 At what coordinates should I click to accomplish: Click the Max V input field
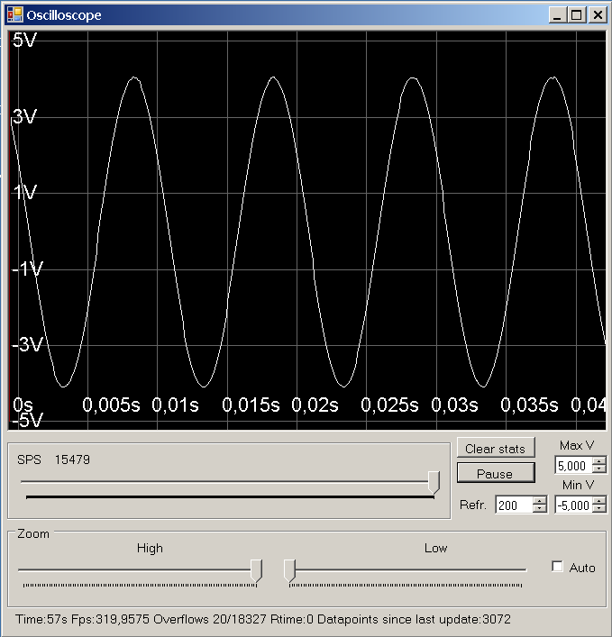click(574, 466)
